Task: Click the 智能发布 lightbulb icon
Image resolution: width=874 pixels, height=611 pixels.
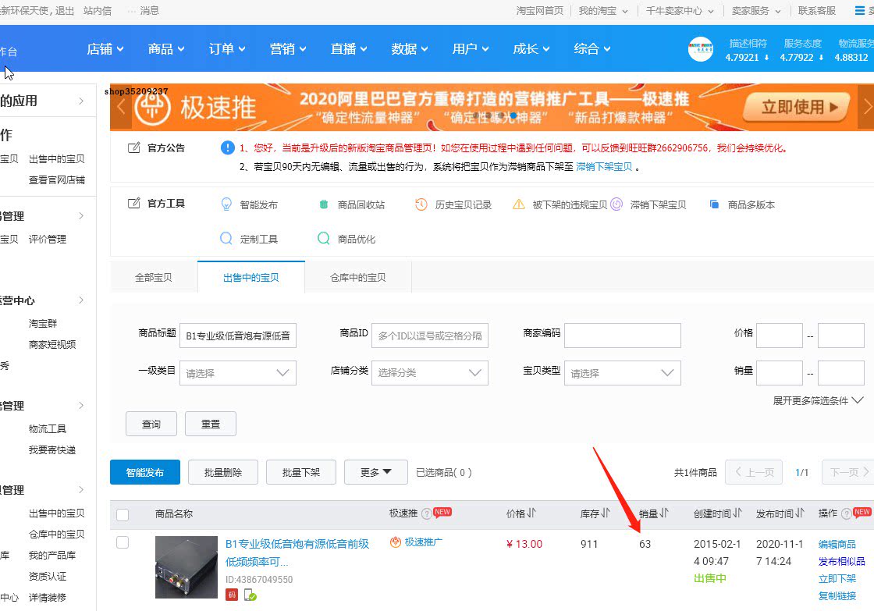Action: click(226, 204)
